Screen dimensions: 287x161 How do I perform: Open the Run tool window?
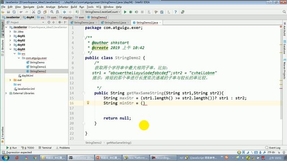pos(12,148)
